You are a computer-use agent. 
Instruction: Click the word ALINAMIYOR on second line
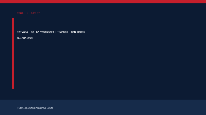(25, 38)
